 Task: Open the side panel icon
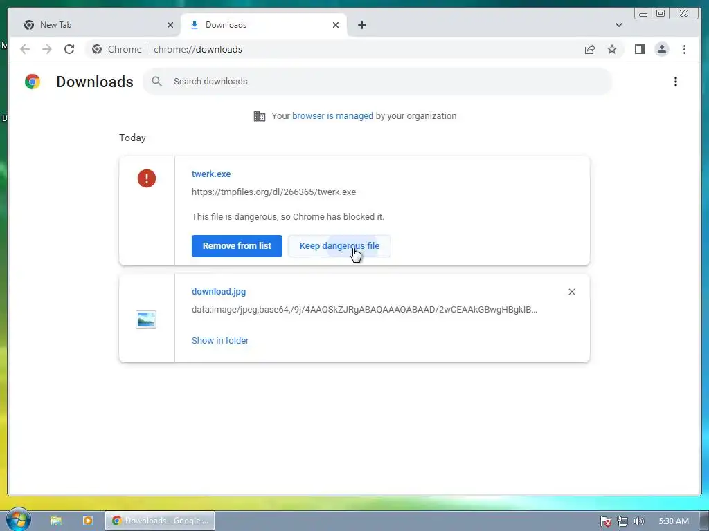[x=639, y=49]
